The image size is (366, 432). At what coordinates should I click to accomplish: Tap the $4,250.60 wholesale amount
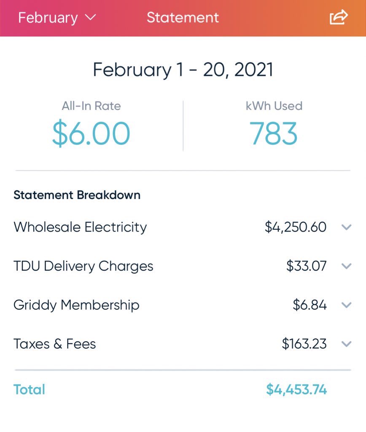[296, 227]
